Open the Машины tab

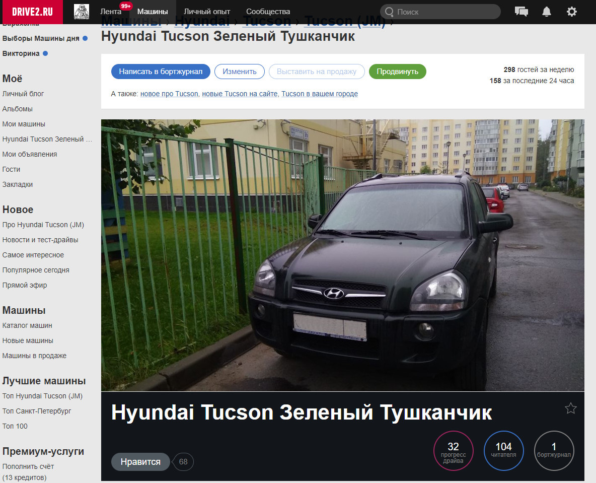(x=153, y=12)
